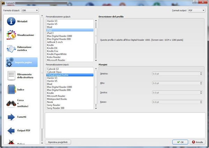209x148 pixels.
Task: Open the Rilevamento della struttura document icon
Action: pyautogui.click(x=11, y=76)
